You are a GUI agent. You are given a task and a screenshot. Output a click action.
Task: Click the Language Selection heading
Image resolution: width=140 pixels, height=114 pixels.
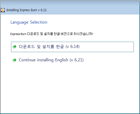29,22
